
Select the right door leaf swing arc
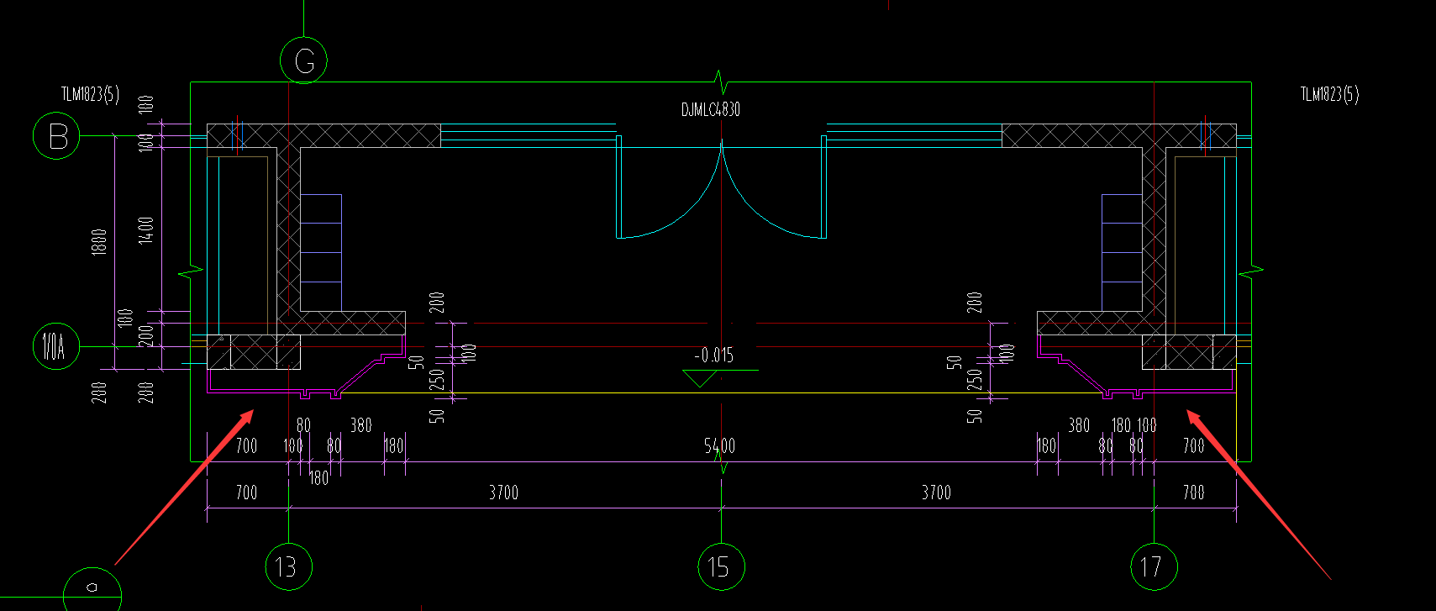(773, 193)
